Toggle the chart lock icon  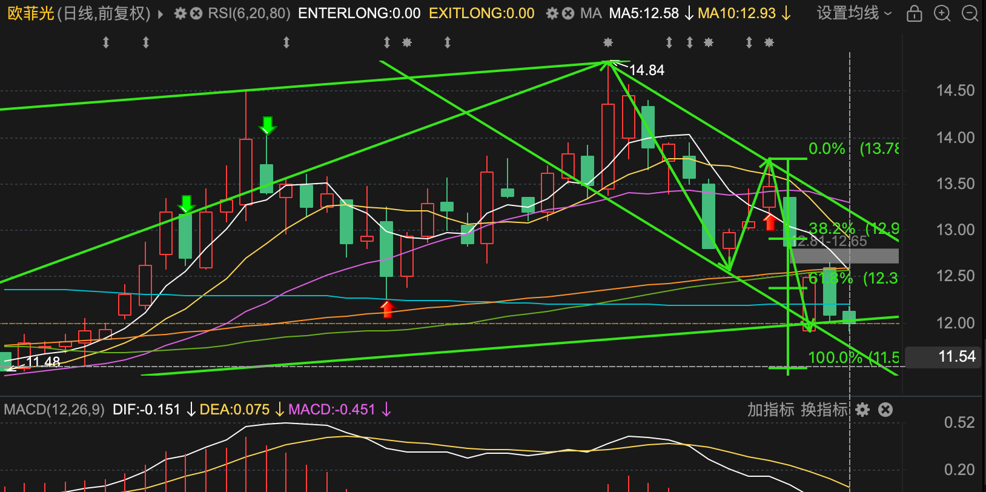(x=914, y=13)
